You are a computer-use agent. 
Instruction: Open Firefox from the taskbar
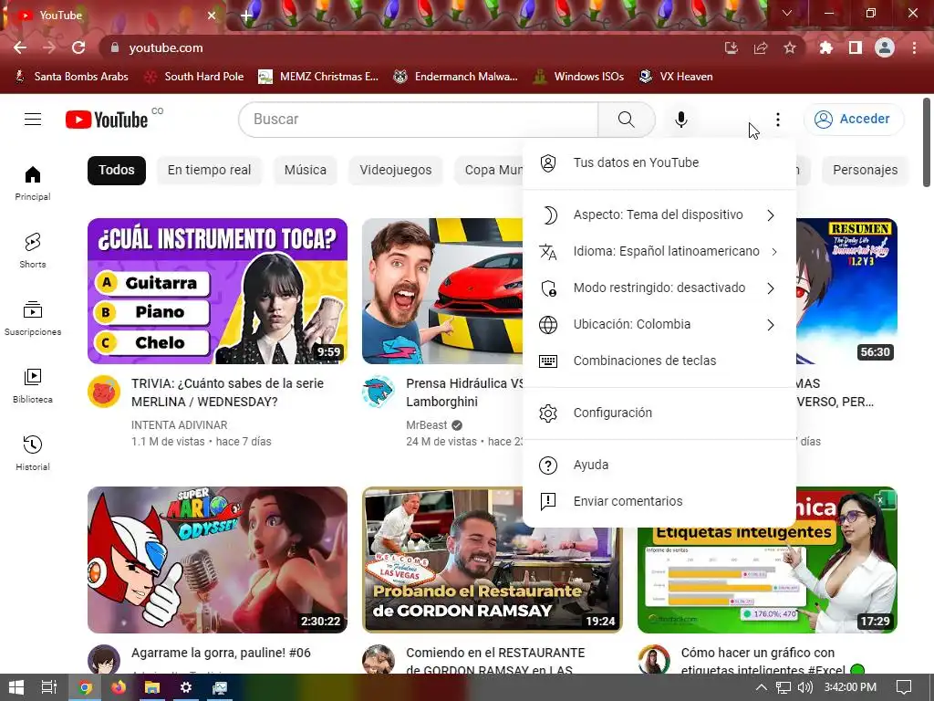119,687
